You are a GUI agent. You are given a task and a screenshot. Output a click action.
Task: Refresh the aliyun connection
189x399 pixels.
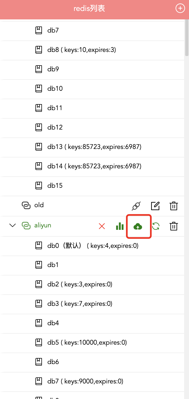tap(156, 226)
